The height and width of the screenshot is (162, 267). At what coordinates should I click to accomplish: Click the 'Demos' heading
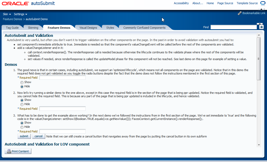click(11, 65)
